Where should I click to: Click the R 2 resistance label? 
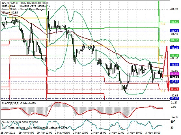(163, 42)
